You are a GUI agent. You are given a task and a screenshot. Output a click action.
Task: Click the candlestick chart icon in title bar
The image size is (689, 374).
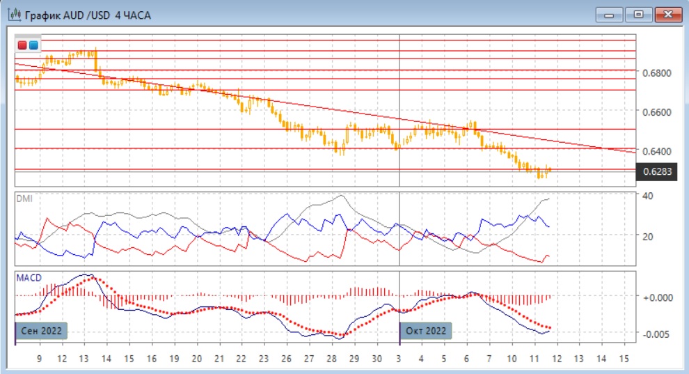point(14,15)
